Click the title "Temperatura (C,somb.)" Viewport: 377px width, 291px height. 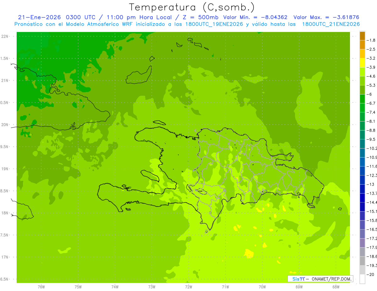point(192,7)
